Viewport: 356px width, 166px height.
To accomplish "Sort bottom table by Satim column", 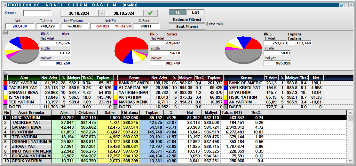I will click(x=109, y=113).
